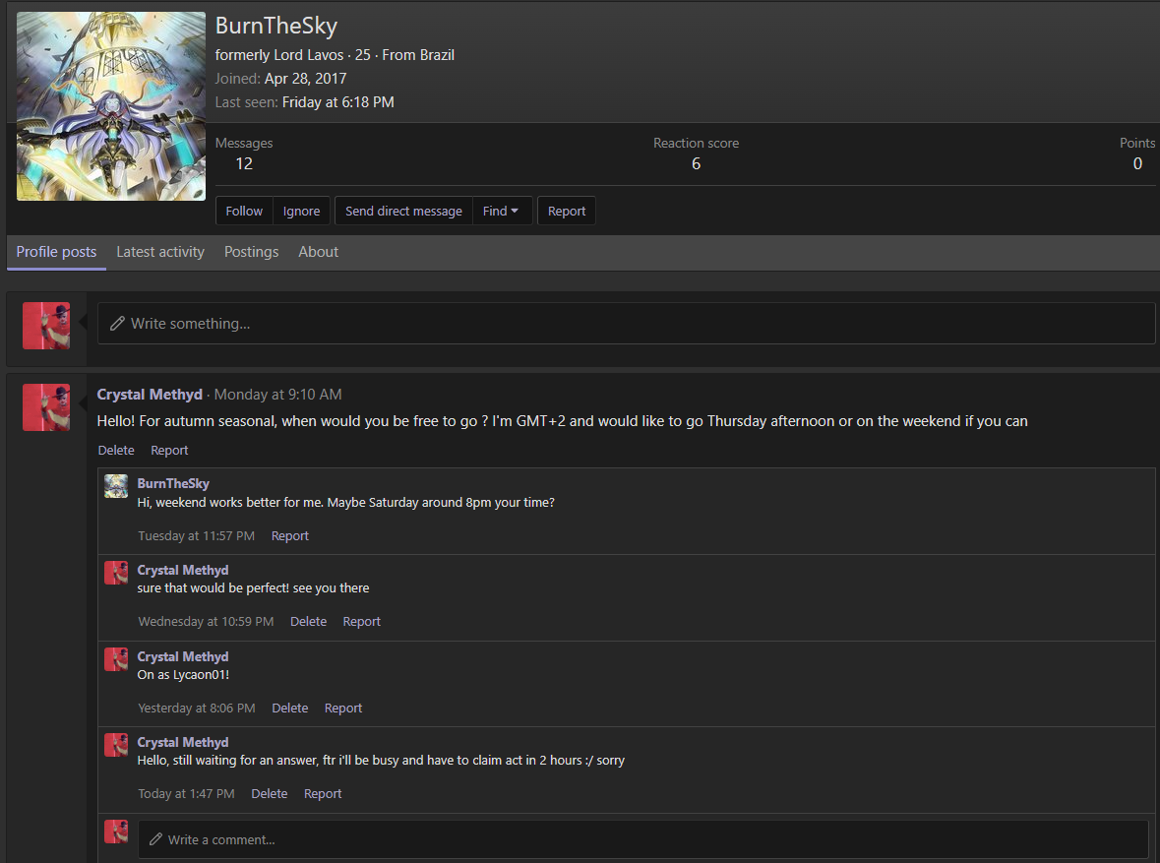Click the avatar beside Write a comment field
Image resolution: width=1160 pixels, height=863 pixels.
[116, 832]
